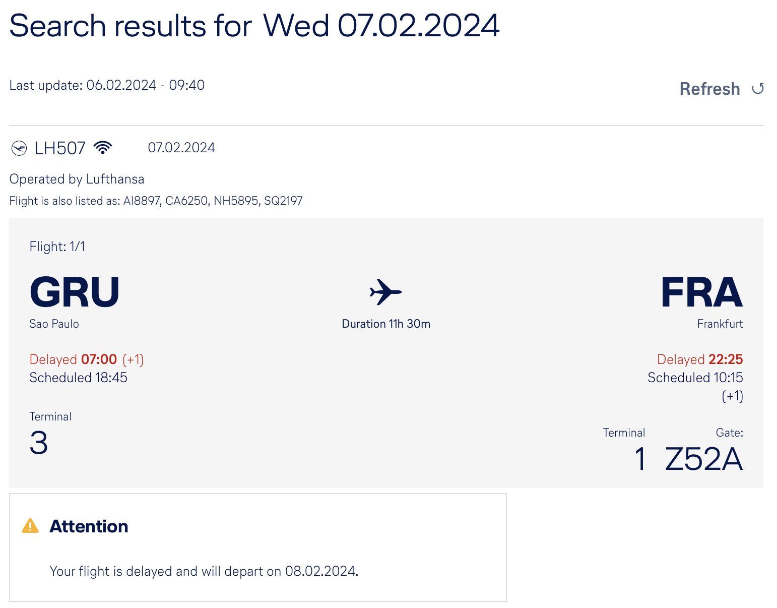This screenshot has width=777, height=608.
Task: Click the FRA arrival airport code
Action: (701, 292)
